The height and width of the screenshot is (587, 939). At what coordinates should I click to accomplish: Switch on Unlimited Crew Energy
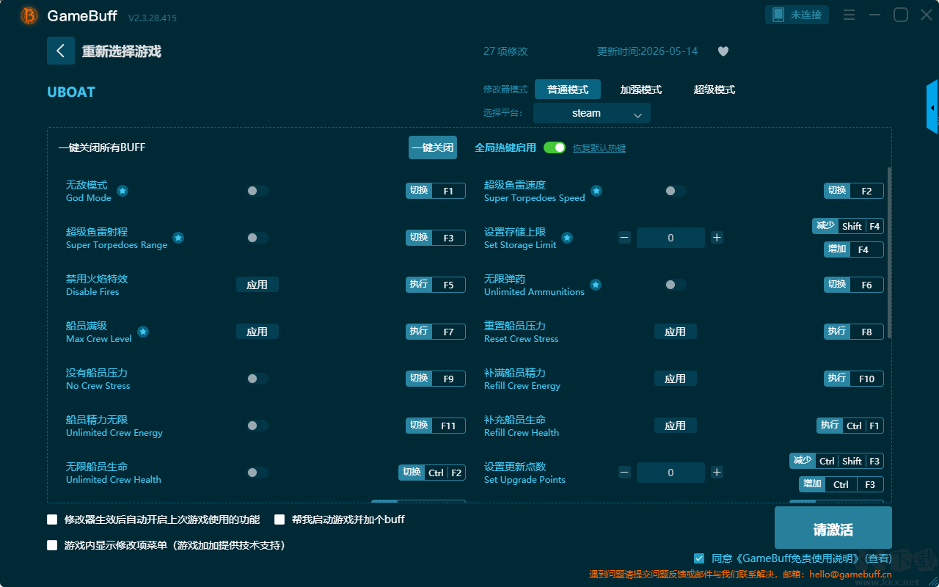point(257,426)
